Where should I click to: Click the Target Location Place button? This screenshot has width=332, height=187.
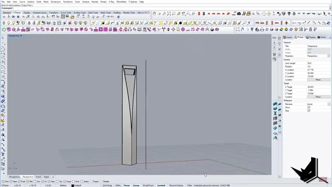(318, 97)
